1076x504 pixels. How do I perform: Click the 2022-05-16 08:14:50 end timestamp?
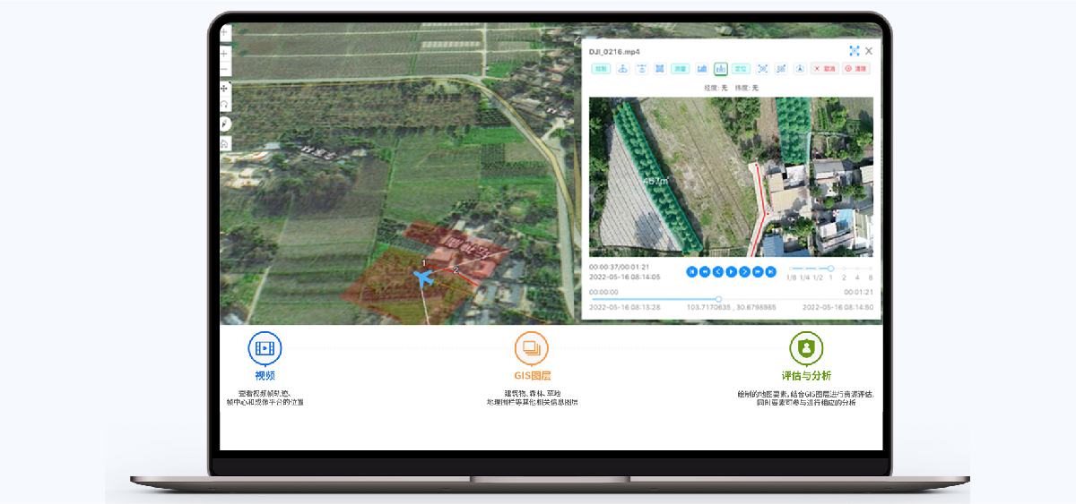(837, 307)
